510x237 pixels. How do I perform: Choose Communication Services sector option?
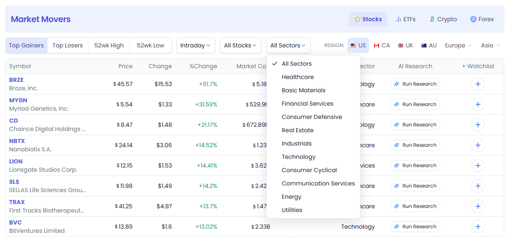point(313,183)
